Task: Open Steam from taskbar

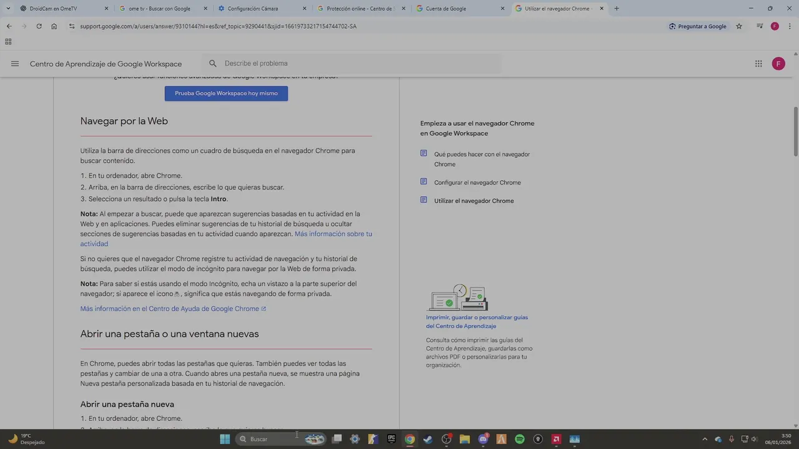Action: pos(428,439)
